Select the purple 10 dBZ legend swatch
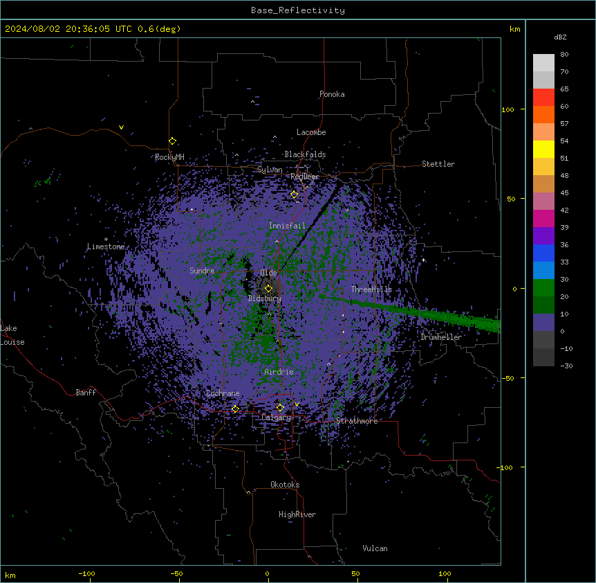Screen dimensions: 596x583 (x=543, y=323)
